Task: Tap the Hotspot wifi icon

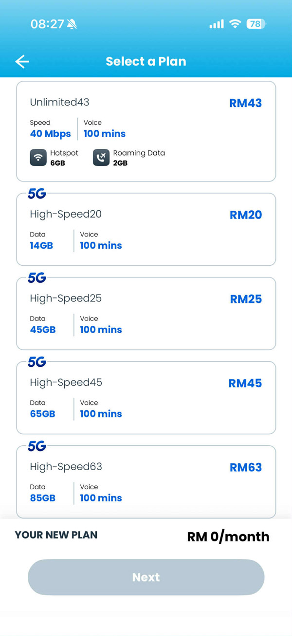Action: tap(38, 158)
